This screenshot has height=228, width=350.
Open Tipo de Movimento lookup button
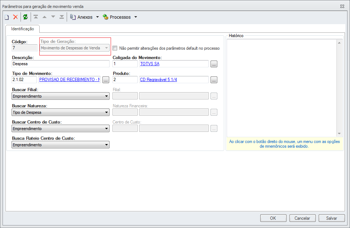pos(106,80)
